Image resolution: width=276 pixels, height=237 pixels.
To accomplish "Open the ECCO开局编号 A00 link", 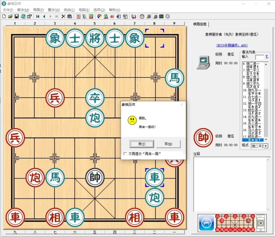I will 232,45.
